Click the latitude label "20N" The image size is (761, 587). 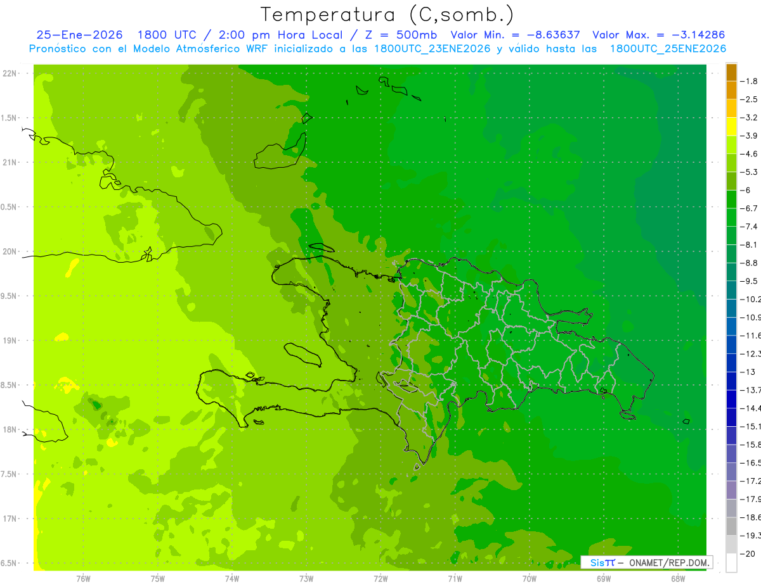coord(10,251)
